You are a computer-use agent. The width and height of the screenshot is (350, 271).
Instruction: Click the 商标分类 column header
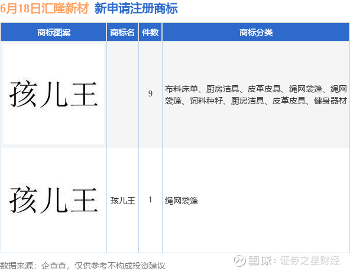coord(256,33)
